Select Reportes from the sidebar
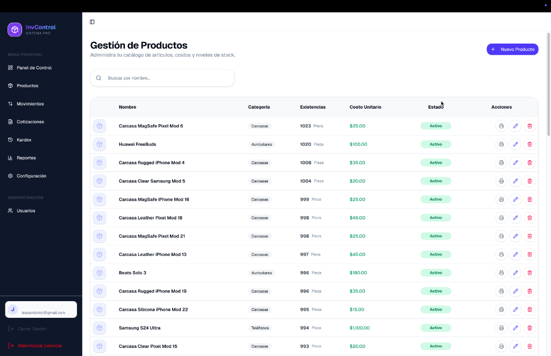The width and height of the screenshot is (551, 356). click(x=26, y=158)
